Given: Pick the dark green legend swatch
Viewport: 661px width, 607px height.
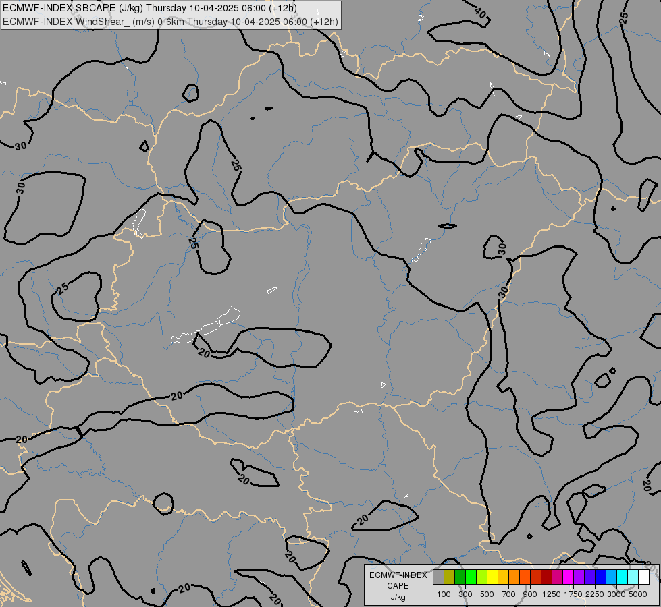Looking at the screenshot, I should point(460,577).
